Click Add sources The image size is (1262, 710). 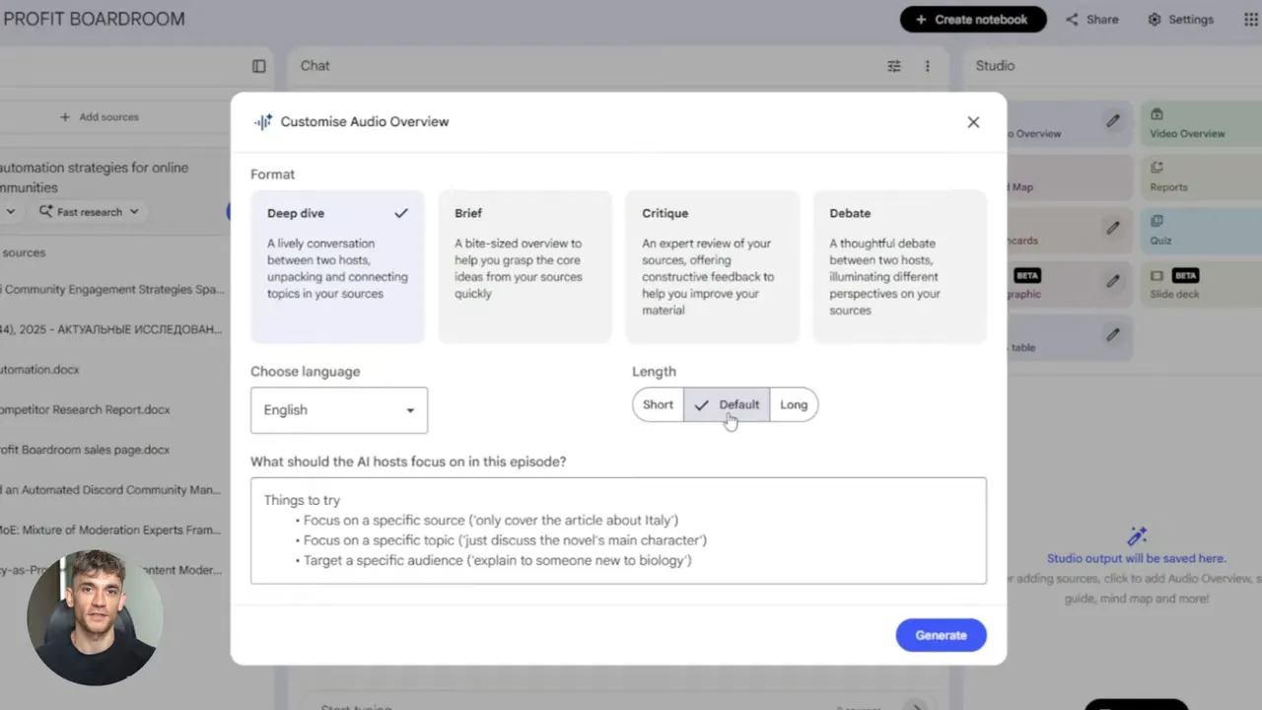[x=99, y=117]
